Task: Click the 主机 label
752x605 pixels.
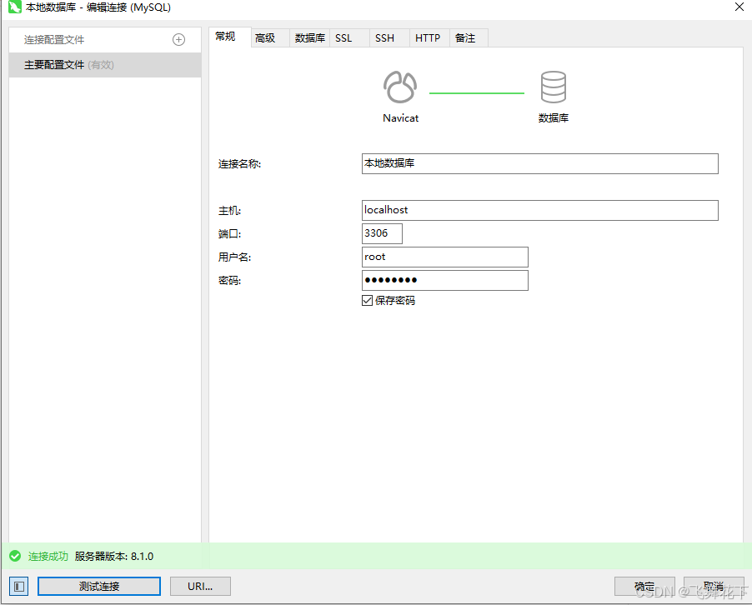Action: click(x=229, y=211)
